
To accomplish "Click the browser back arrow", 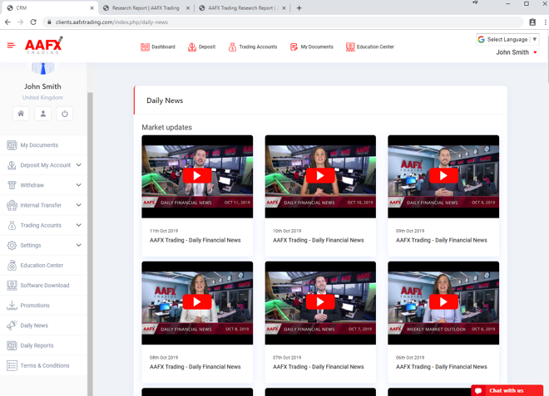I will coord(7,22).
